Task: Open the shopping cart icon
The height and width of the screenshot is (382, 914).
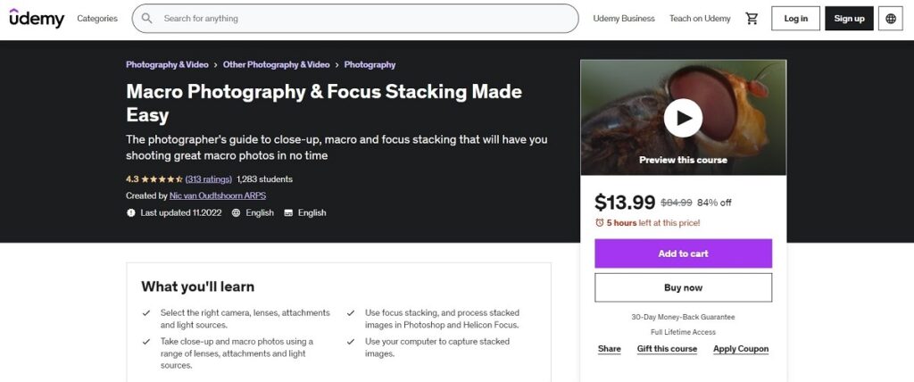Action: [752, 19]
